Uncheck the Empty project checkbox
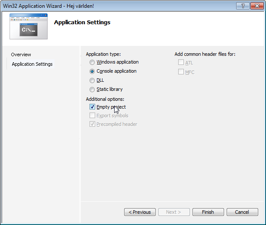 click(92, 107)
